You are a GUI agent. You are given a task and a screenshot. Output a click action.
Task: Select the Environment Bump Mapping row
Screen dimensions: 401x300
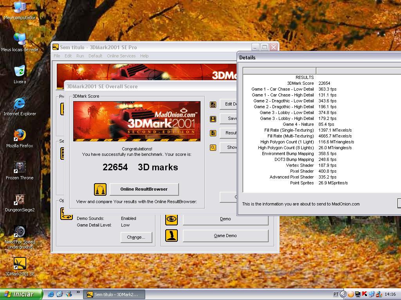(322, 154)
